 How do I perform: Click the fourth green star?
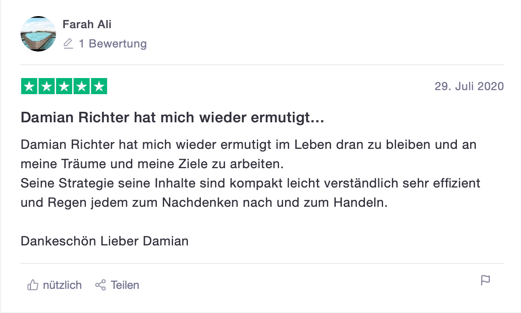pos(81,86)
